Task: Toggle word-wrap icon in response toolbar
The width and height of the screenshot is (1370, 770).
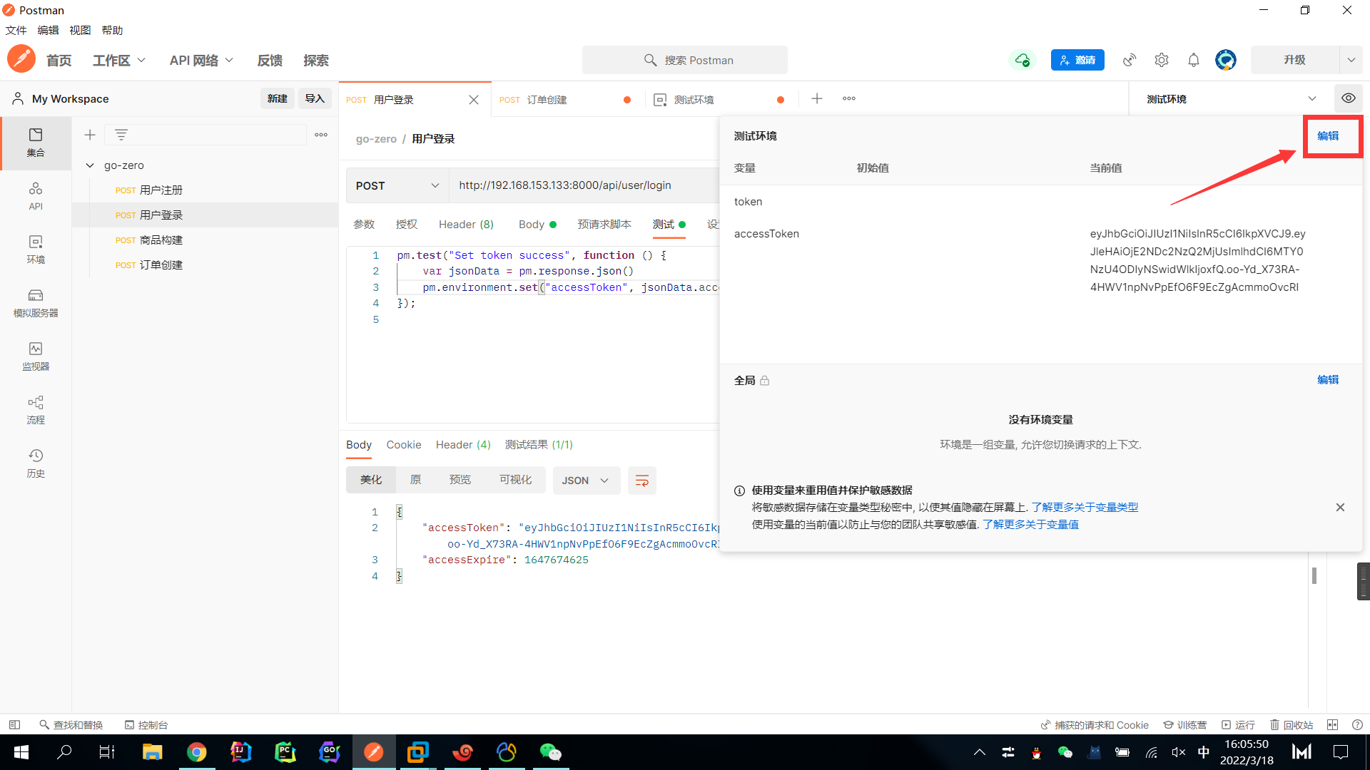Action: (641, 481)
